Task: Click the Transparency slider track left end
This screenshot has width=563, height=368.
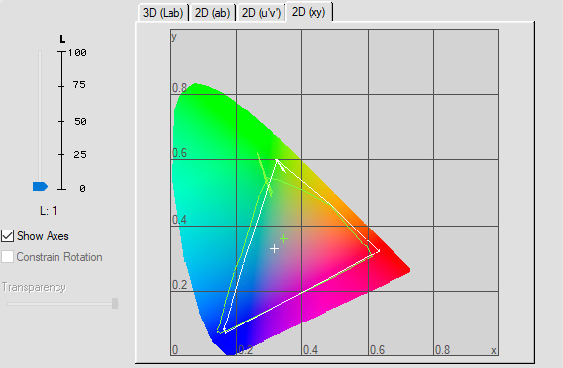Action: (x=10, y=304)
